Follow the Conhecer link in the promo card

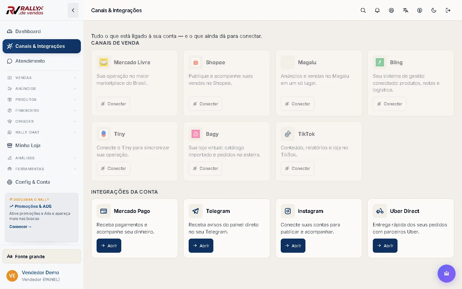pyautogui.click(x=20, y=227)
